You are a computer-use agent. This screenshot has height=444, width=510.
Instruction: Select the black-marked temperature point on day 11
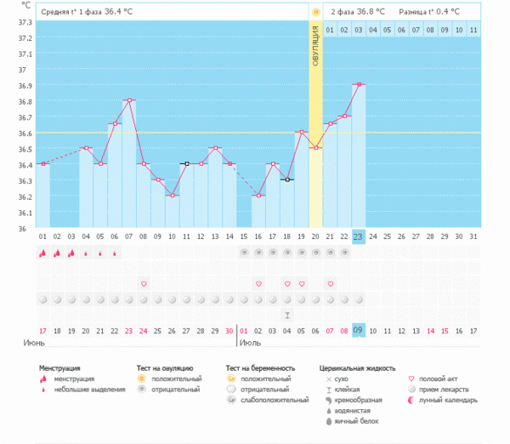tap(186, 163)
